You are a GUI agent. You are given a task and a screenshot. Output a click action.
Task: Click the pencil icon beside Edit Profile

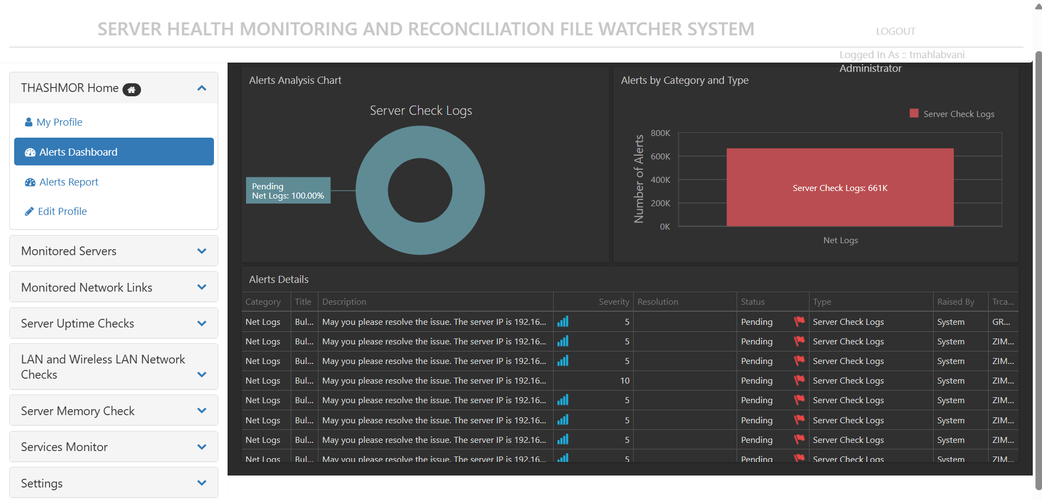tap(29, 212)
